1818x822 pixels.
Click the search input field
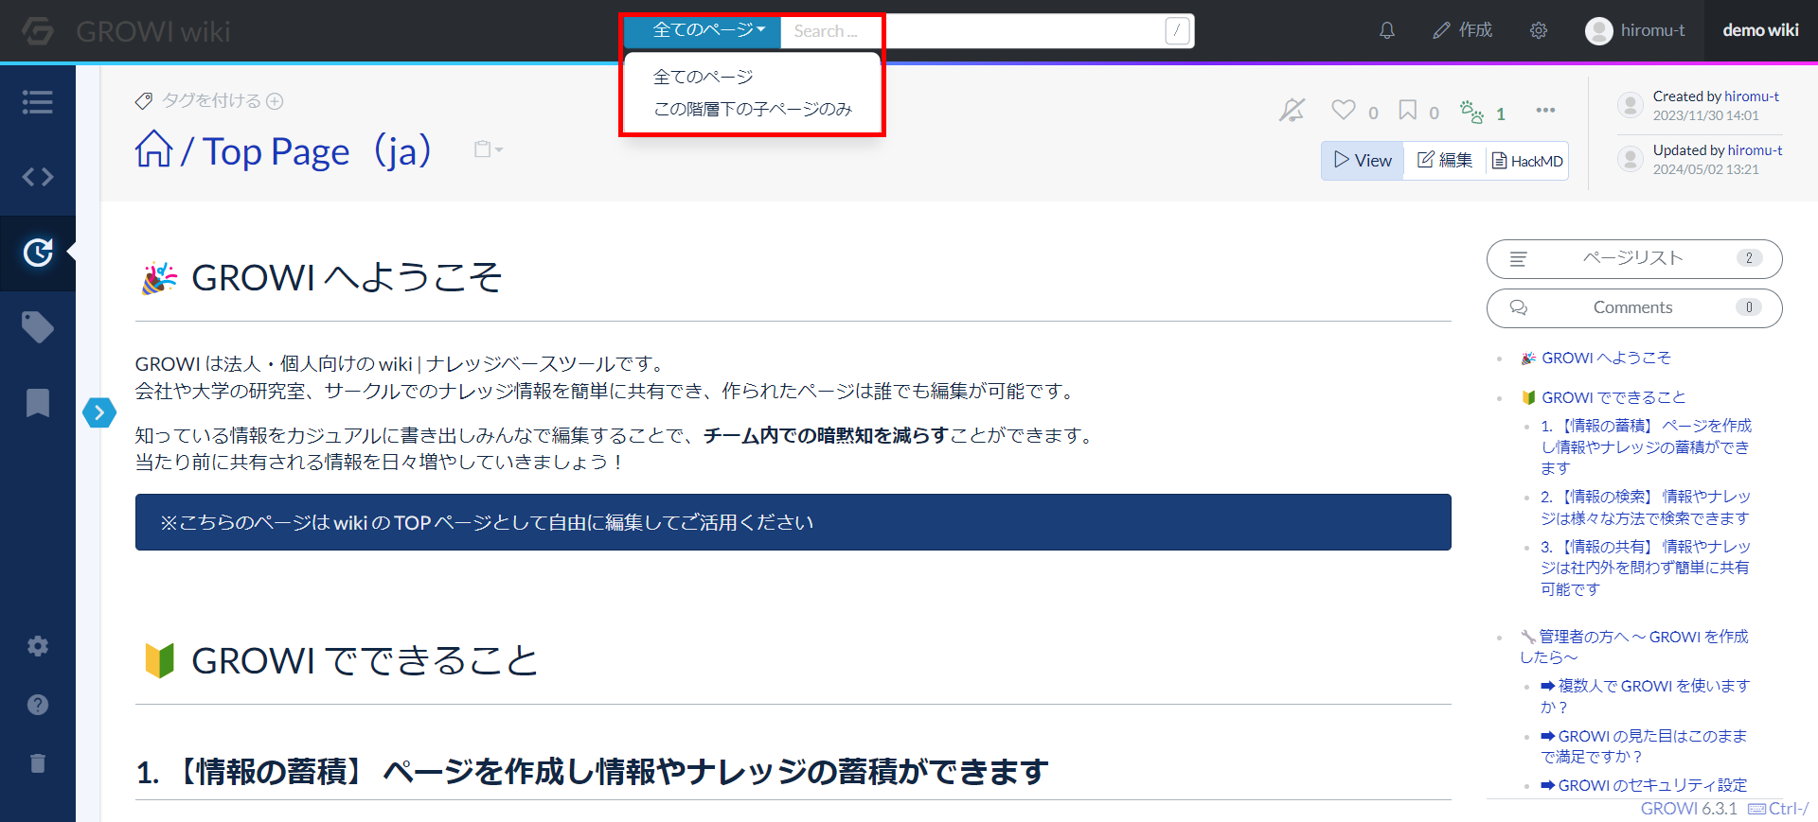coord(972,31)
